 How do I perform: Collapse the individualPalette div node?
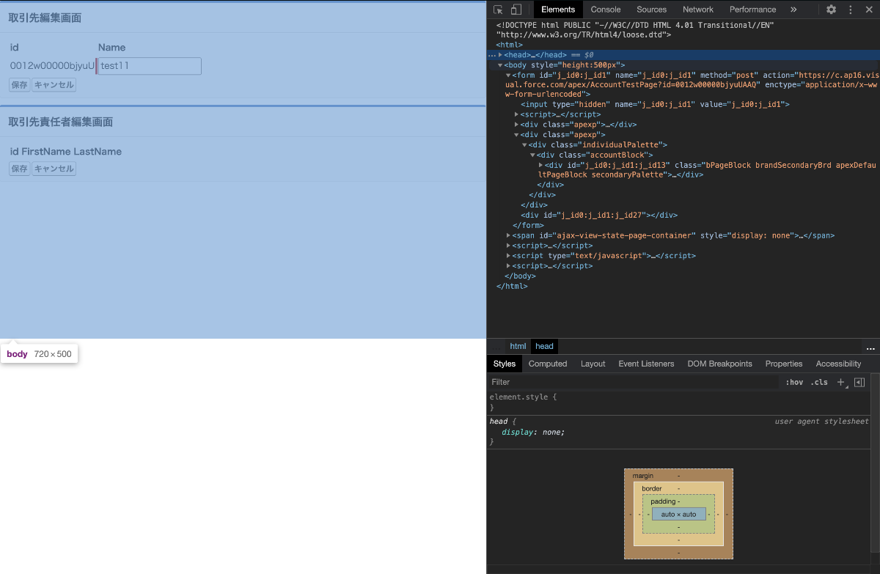coord(524,145)
